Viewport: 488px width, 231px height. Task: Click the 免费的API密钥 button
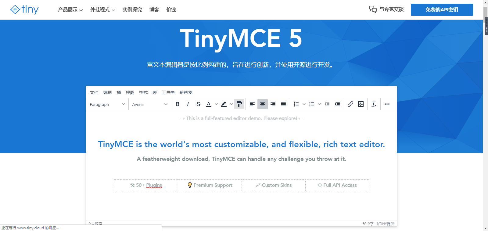pyautogui.click(x=442, y=10)
